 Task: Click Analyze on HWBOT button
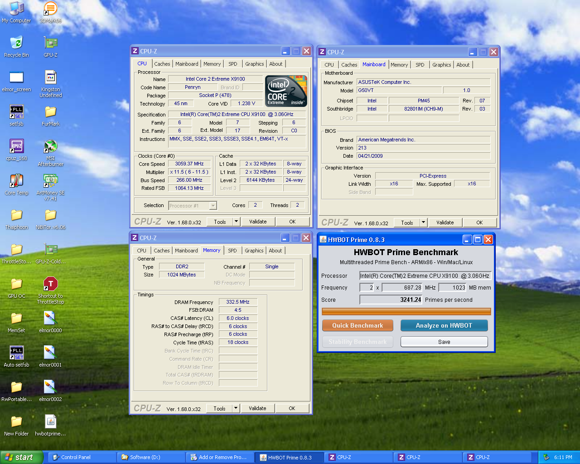tap(444, 325)
